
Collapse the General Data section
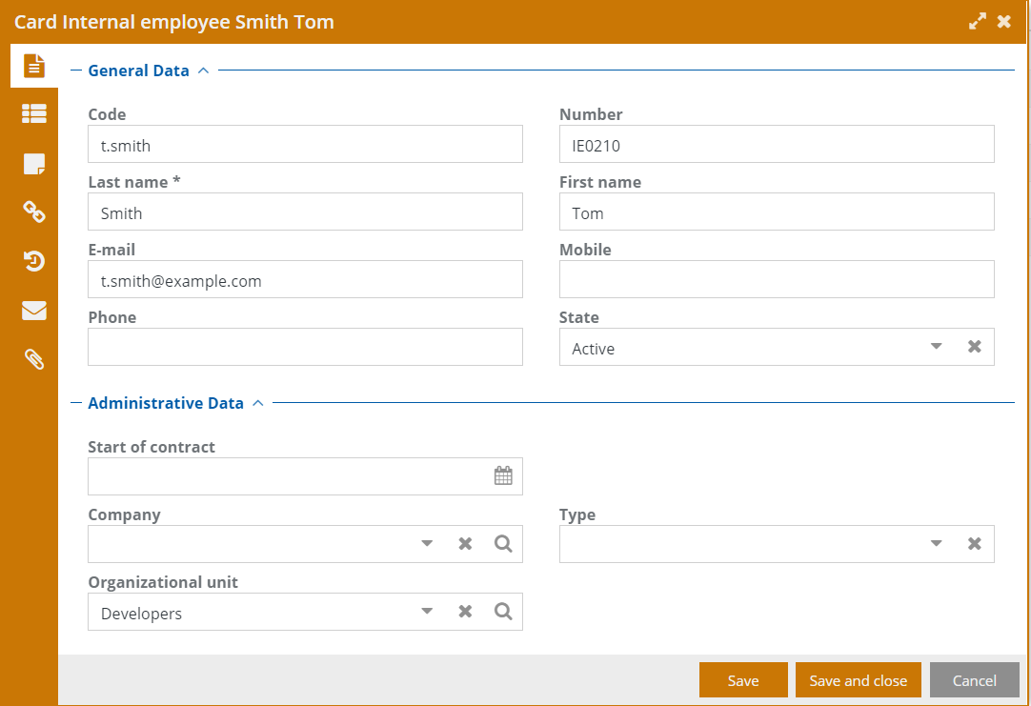pyautogui.click(x=203, y=71)
